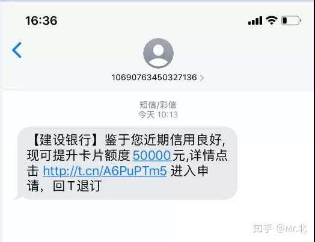Open the gray contact avatar

pyautogui.click(x=158, y=53)
